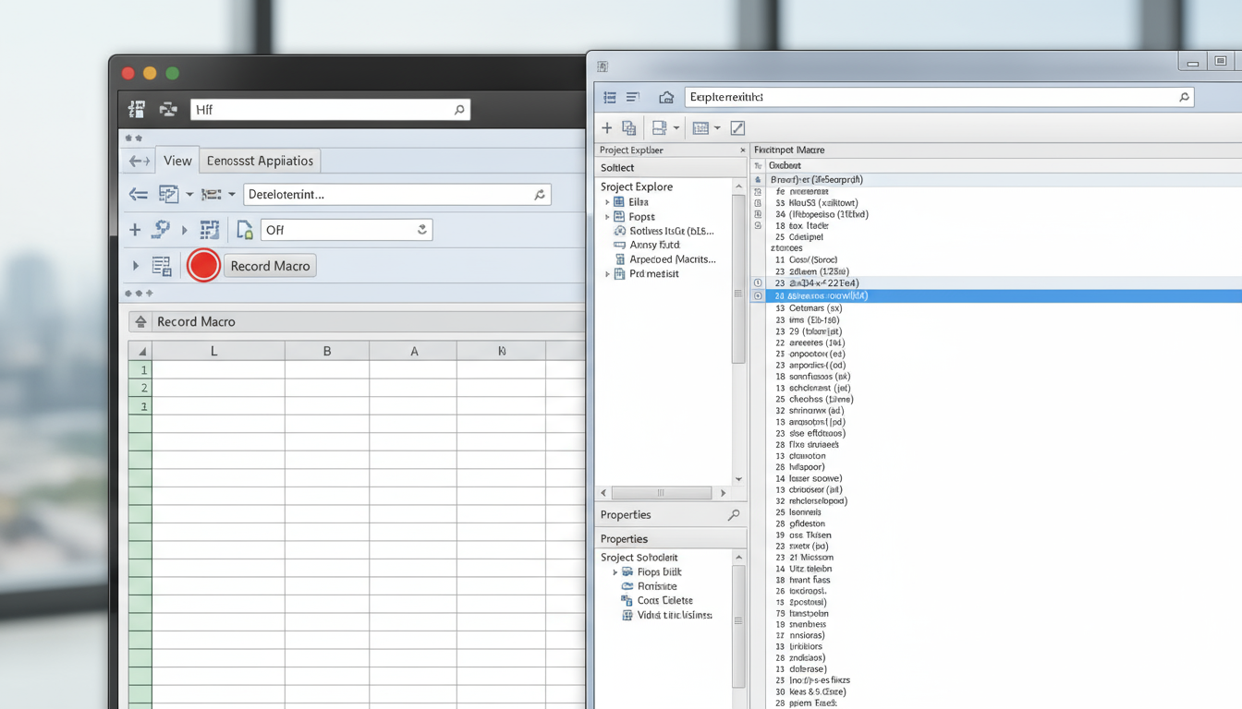Open the Cenossst Appiiatios tab
Screen dimensions: 1242x709
[260, 161]
